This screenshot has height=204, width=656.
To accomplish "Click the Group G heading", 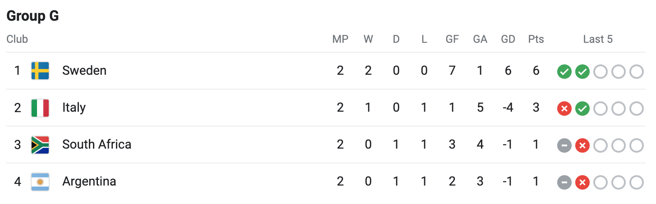I will (32, 16).
